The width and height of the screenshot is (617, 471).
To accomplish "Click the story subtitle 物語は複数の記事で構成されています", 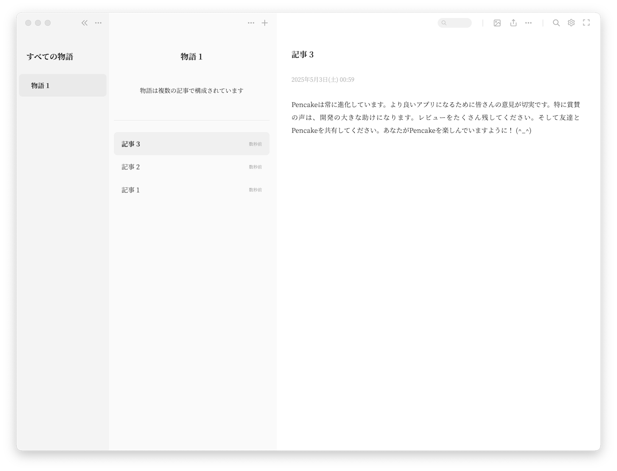I will 192,91.
